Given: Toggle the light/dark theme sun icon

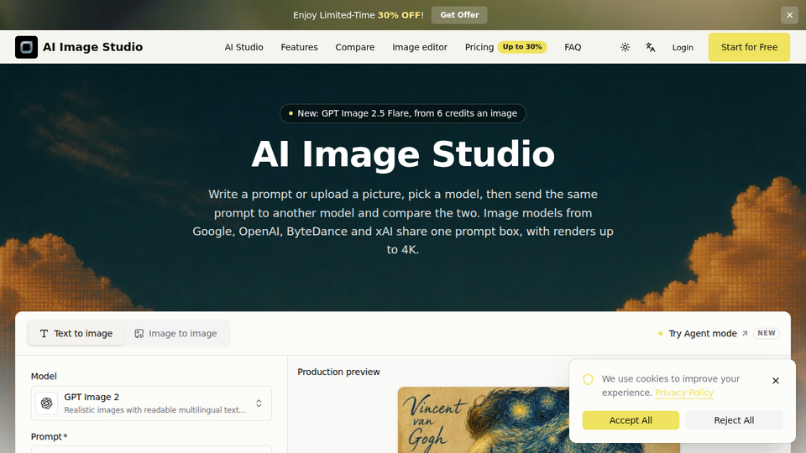Looking at the screenshot, I should pos(625,47).
